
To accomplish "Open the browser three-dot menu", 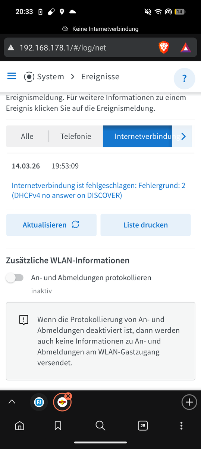I will [x=181, y=425].
